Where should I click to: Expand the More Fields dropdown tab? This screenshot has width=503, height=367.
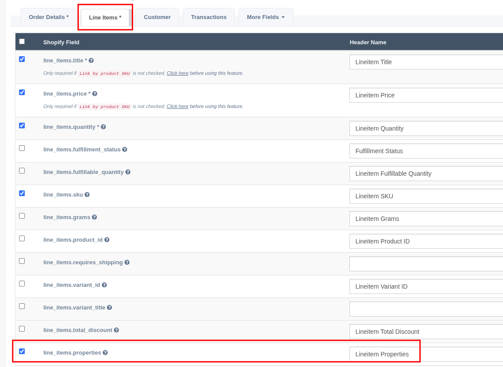[265, 17]
